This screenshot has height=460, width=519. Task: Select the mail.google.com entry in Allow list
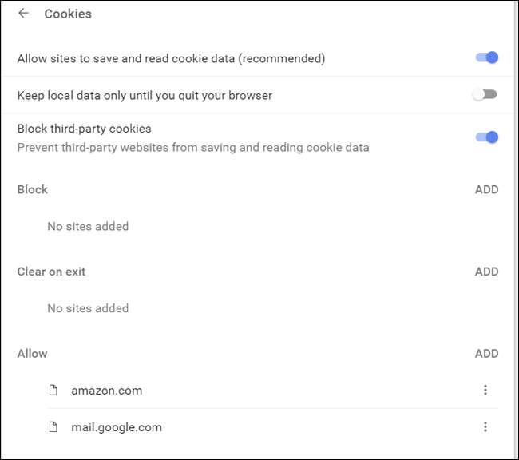tap(117, 427)
